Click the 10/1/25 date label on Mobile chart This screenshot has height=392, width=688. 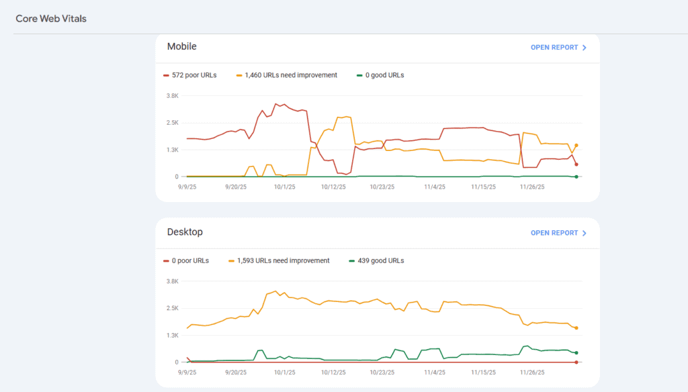coord(284,187)
